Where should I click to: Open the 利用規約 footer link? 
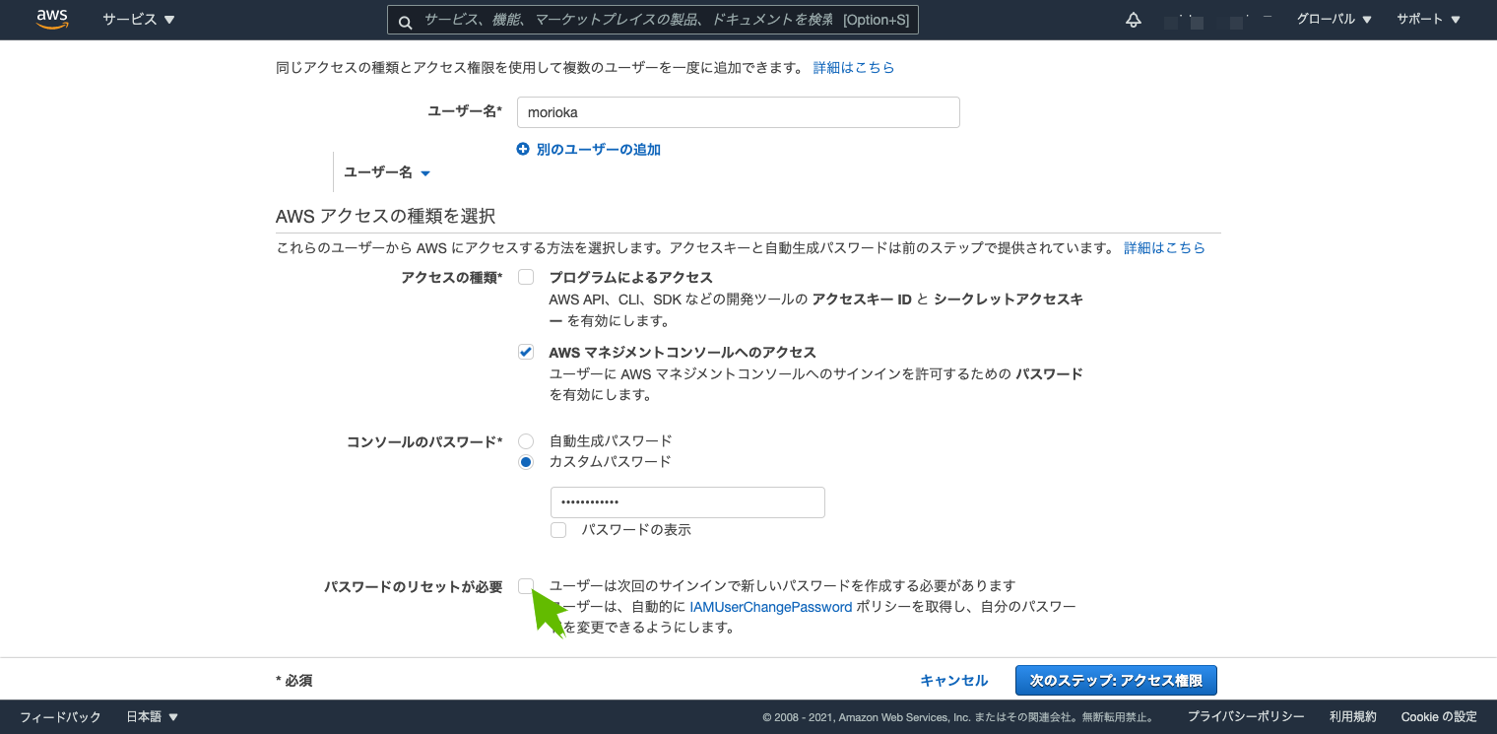pyautogui.click(x=1353, y=717)
